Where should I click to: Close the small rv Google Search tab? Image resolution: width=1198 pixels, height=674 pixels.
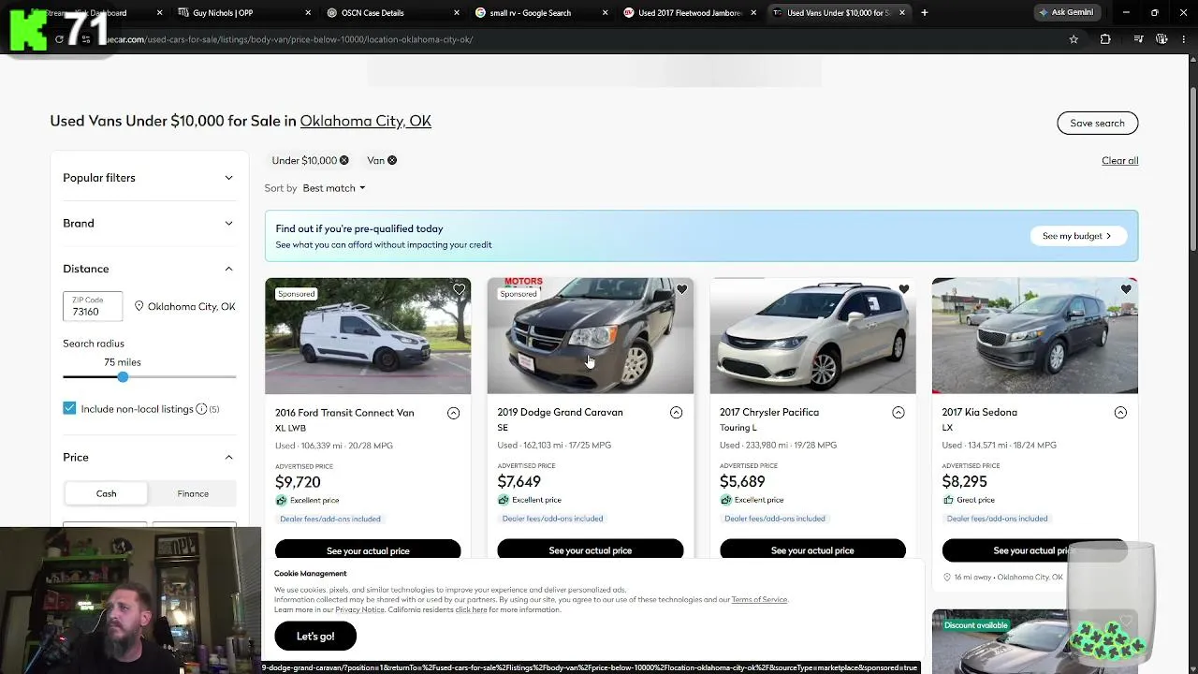pos(605,13)
